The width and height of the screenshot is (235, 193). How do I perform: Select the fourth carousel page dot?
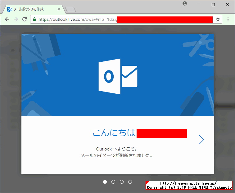coord(130,182)
